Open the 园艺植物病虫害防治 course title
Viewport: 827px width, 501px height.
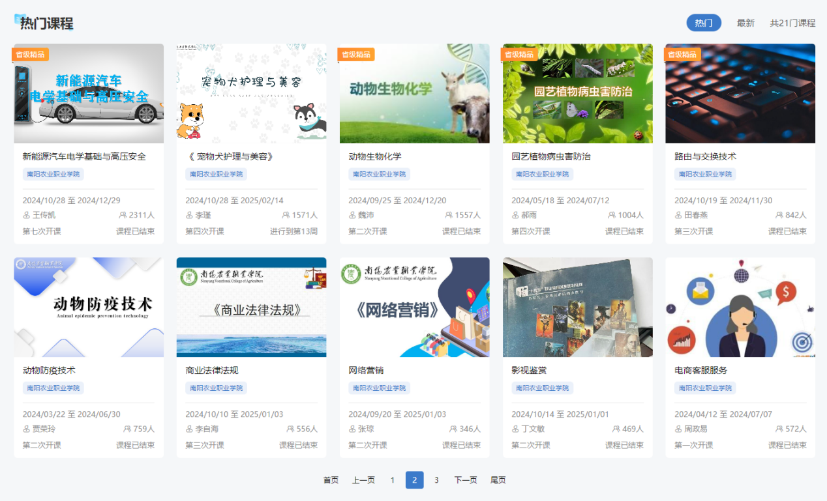(550, 156)
